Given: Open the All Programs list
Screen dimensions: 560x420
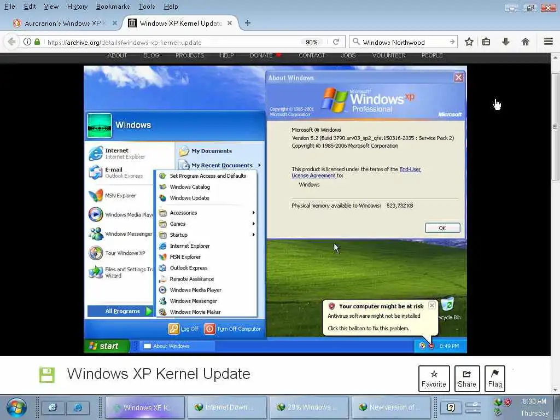Looking at the screenshot, I should click(x=120, y=311).
